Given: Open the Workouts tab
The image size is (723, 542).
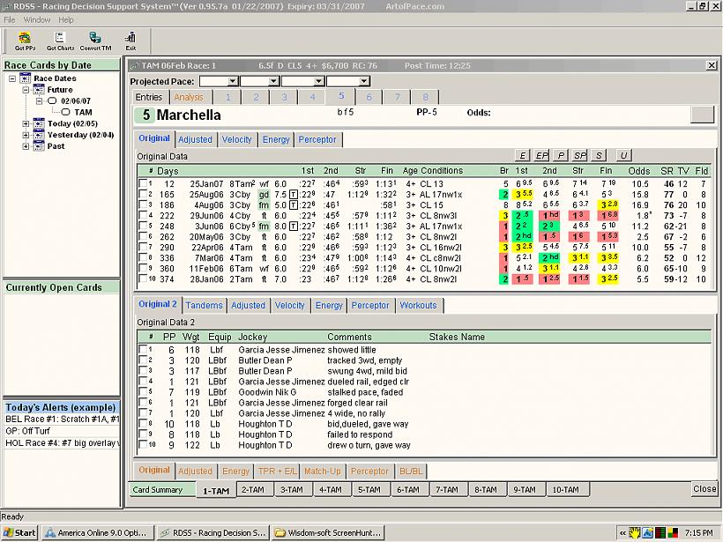Looking at the screenshot, I should pyautogui.click(x=418, y=305).
